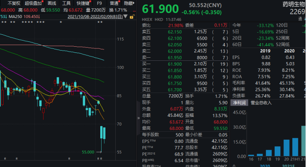This screenshot has width=306, height=167.
Task: Click the 2020 column header
Action: [289, 51]
